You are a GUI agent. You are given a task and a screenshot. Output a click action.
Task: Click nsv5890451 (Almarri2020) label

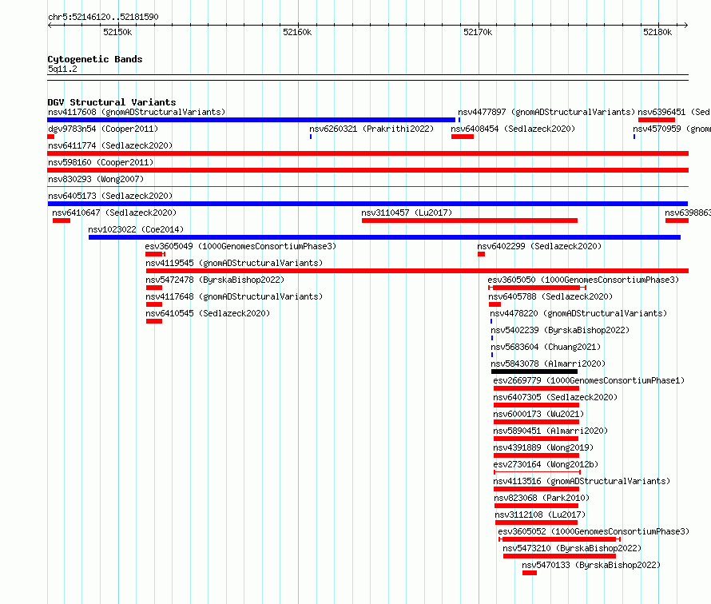click(550, 431)
